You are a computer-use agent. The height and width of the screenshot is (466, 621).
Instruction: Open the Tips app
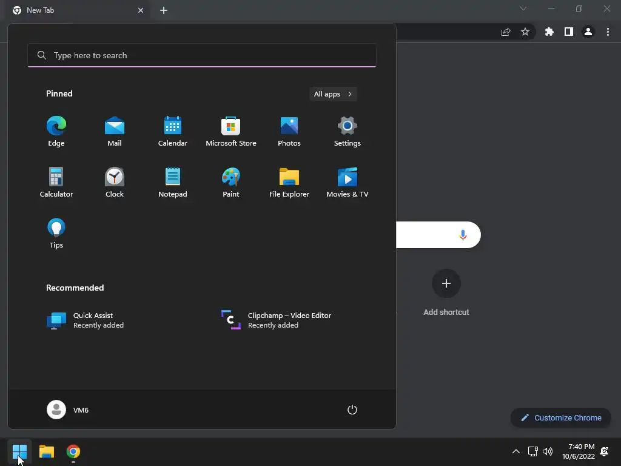(56, 234)
